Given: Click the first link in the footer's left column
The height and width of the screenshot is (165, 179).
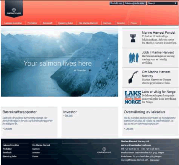Looking at the screenshot, I should click(11, 145).
